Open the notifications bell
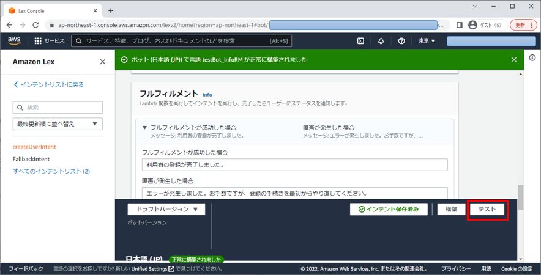This screenshot has height=275, width=541. tap(381, 41)
